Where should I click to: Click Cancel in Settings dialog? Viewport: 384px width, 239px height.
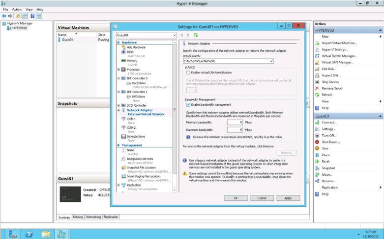(x=262, y=198)
